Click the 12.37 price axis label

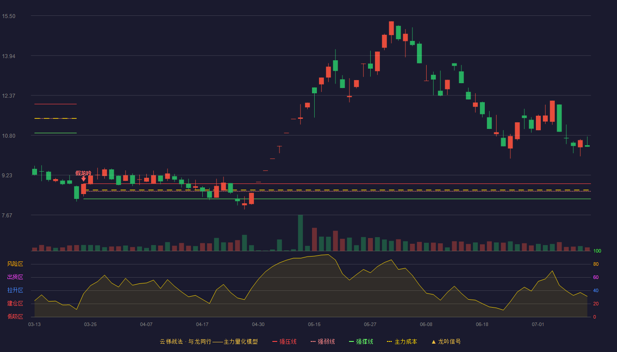9,96
